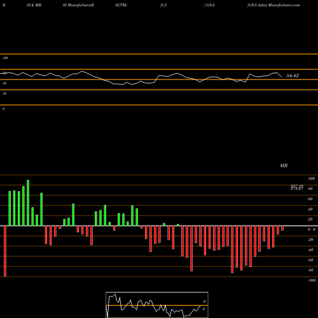Click the 80 label on MR axis
This screenshot has width=318, height=318.
click(310, 189)
